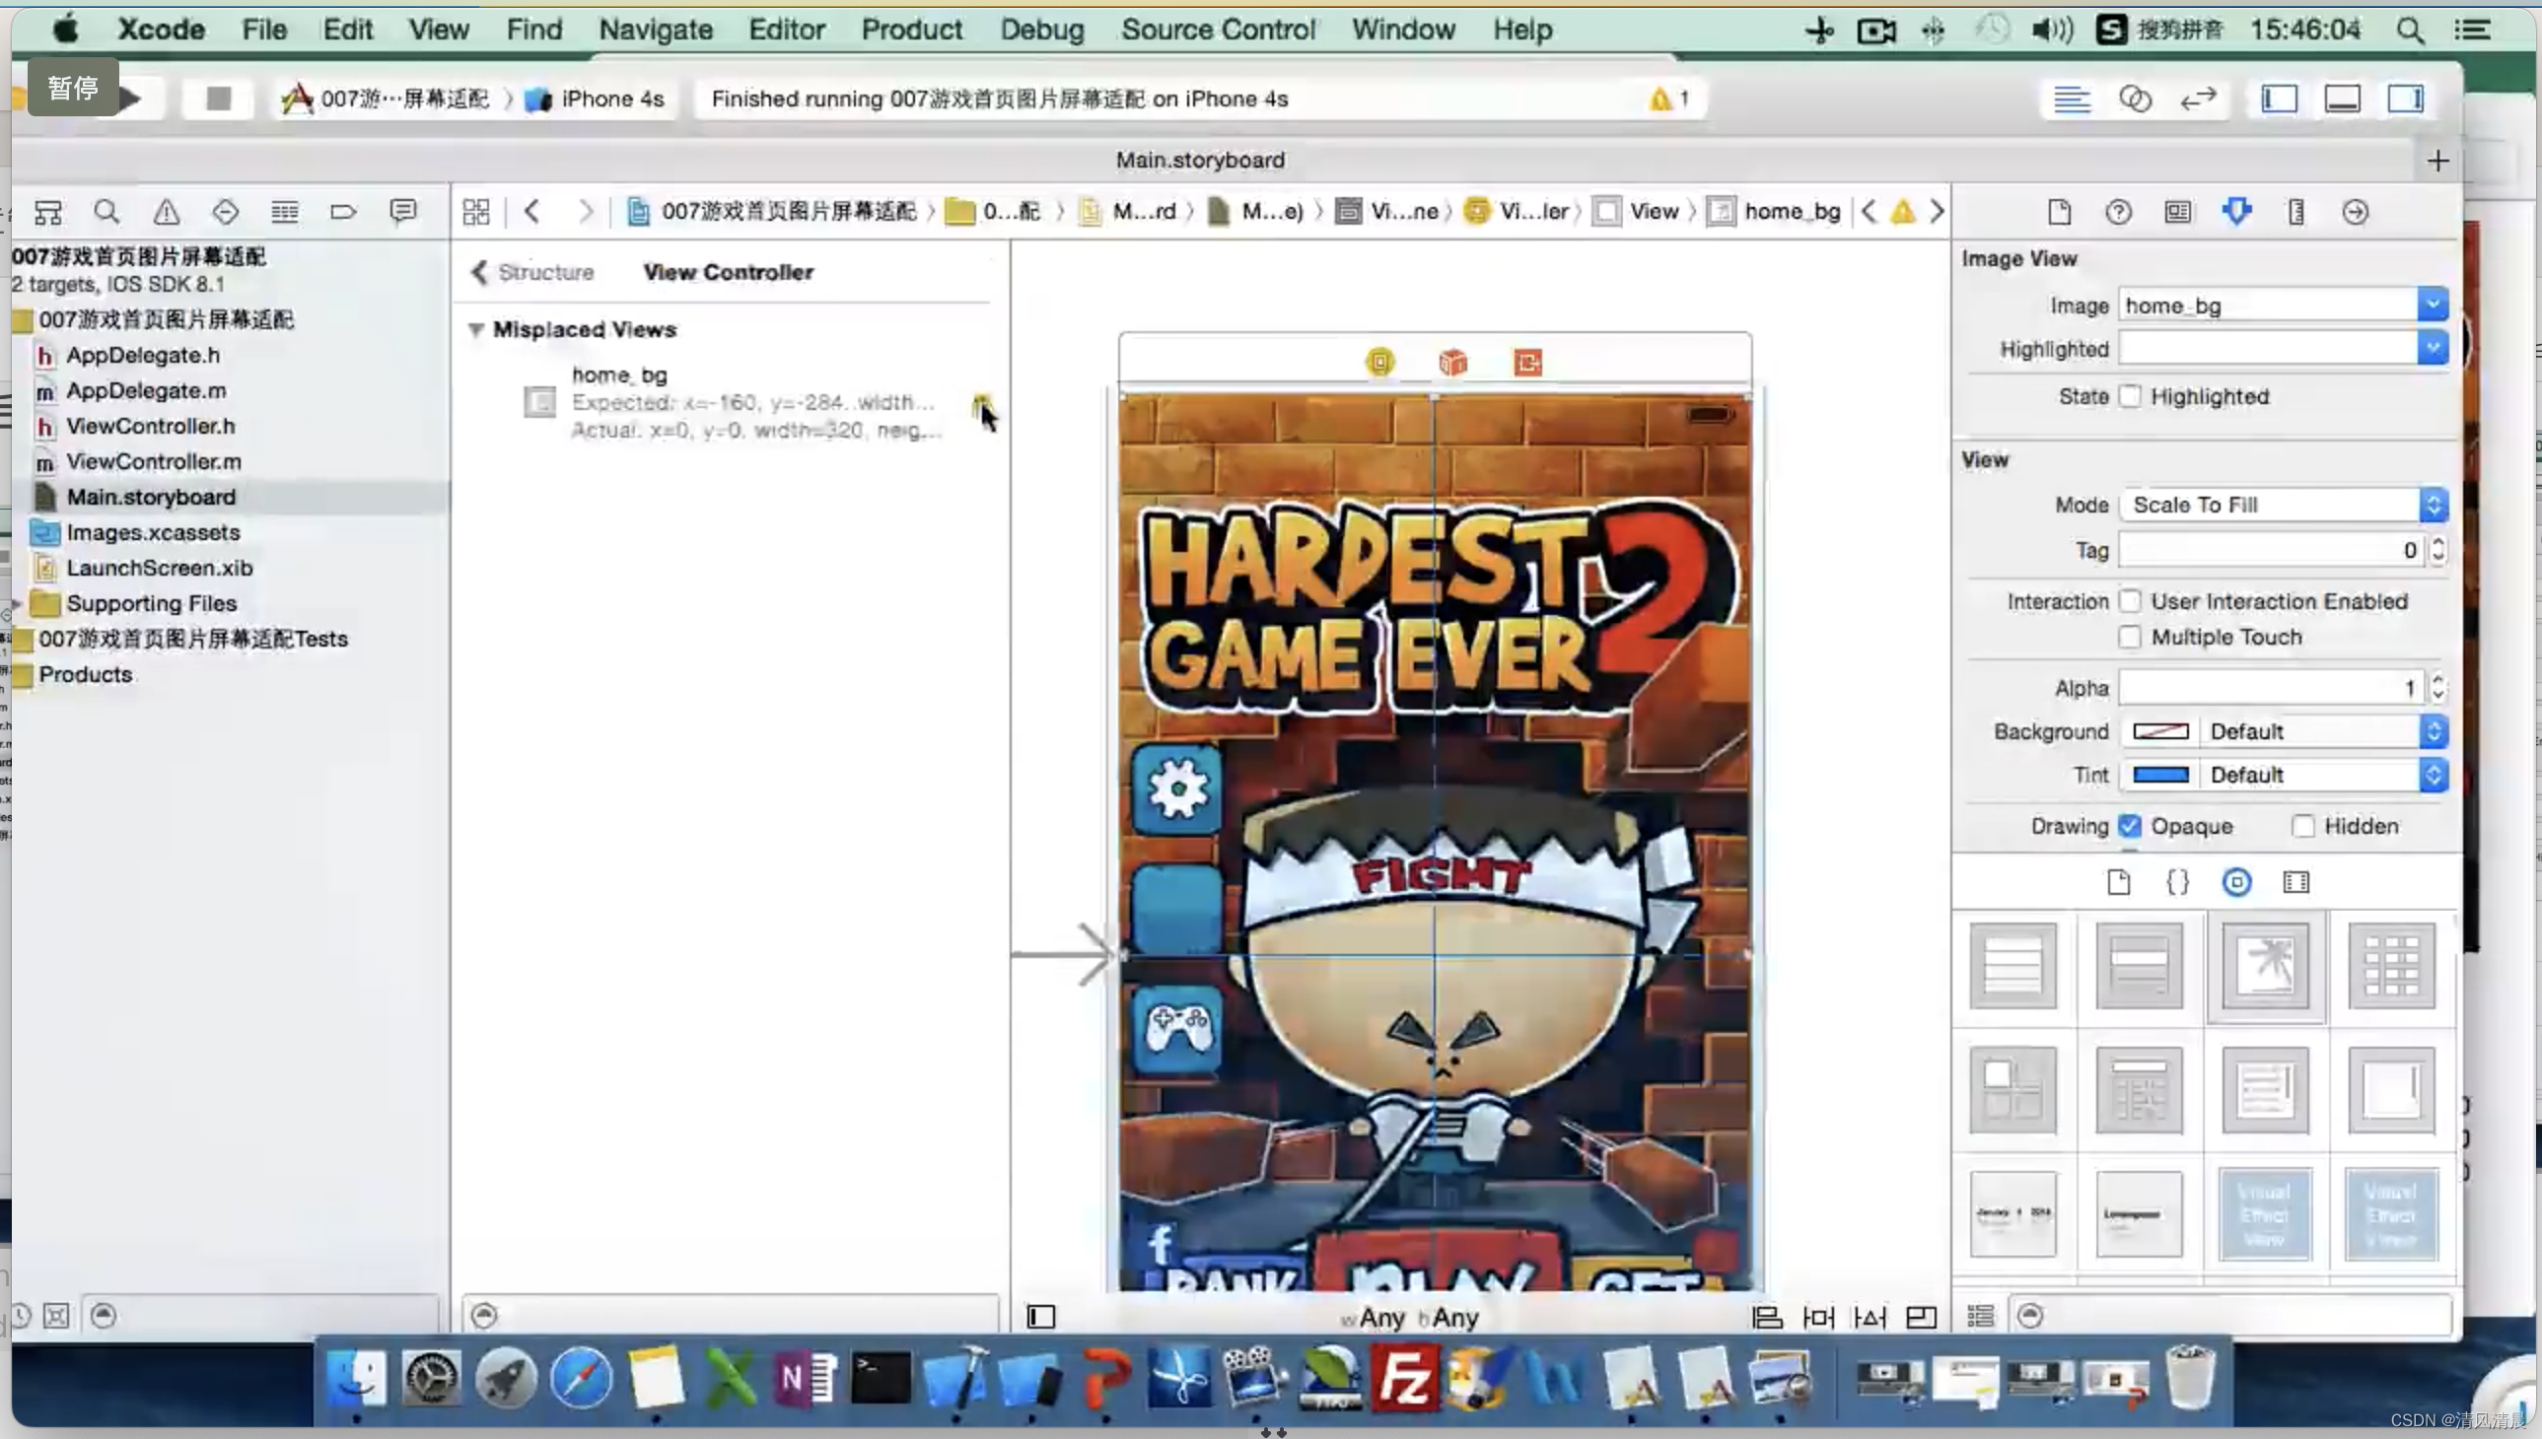The width and height of the screenshot is (2542, 1439).
Task: Open the Test navigator diamond icon
Action: (226, 212)
